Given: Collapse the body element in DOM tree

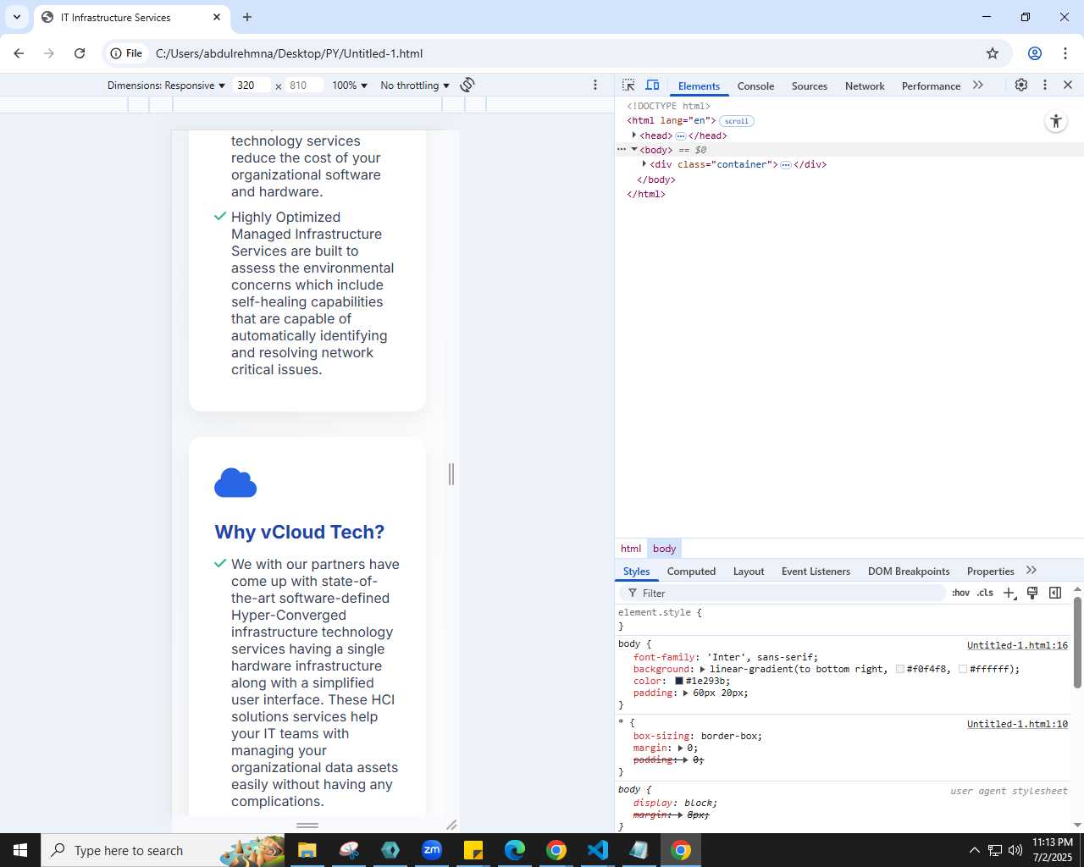Looking at the screenshot, I should [634, 150].
